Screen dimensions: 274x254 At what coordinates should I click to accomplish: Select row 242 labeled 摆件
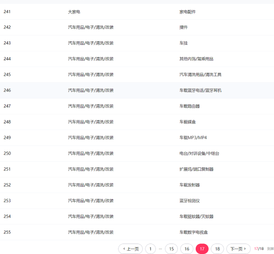click(137, 27)
